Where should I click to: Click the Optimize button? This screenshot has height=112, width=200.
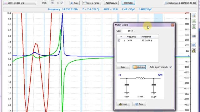click(139, 67)
